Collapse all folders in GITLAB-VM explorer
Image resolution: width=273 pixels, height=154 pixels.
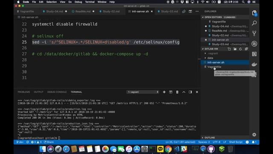(246, 49)
